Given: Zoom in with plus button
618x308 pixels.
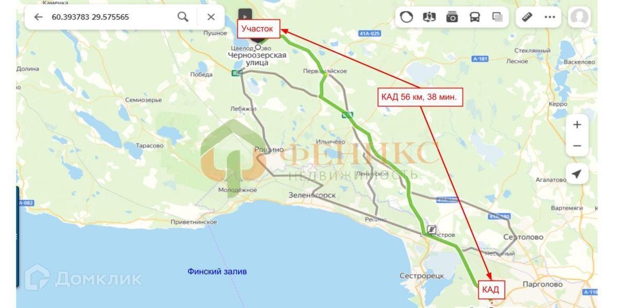Looking at the screenshot, I should coord(577,125).
